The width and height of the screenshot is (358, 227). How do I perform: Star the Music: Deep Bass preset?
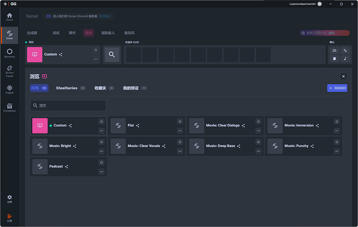(x=258, y=141)
